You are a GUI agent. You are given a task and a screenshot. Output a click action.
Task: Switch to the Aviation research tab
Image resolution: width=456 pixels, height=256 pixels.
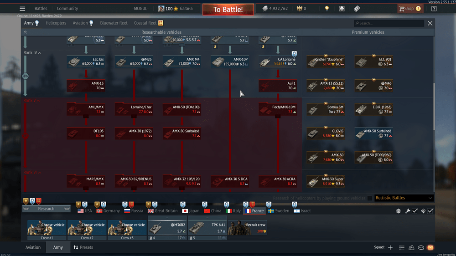coord(83,23)
